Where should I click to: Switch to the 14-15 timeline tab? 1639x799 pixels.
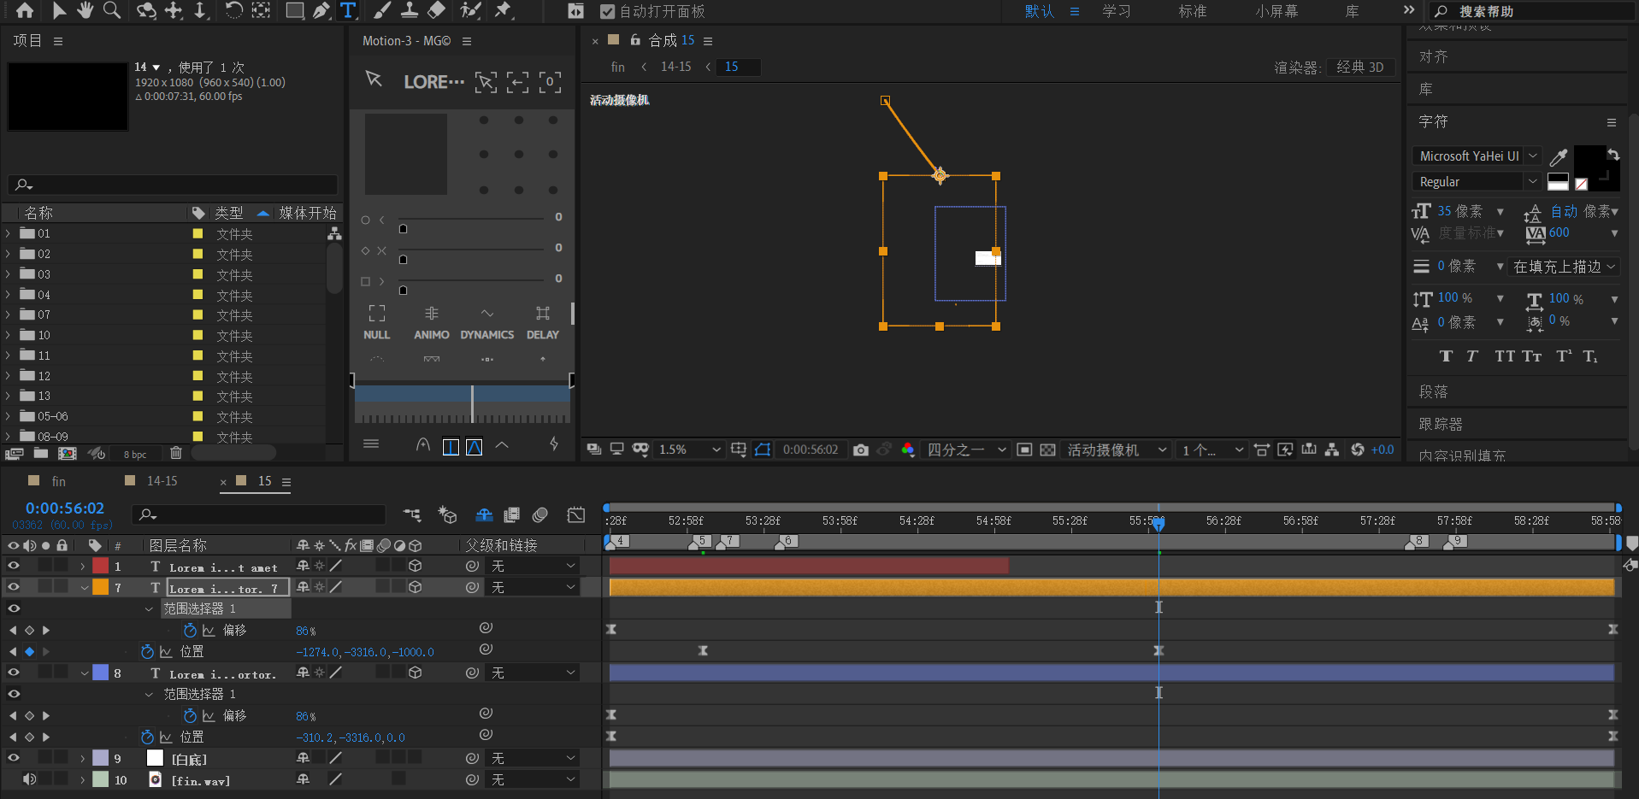(x=162, y=481)
